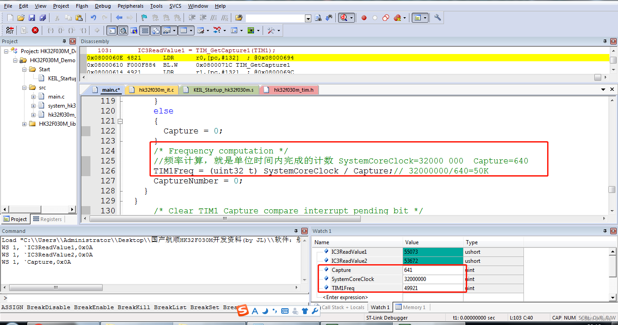Open the Flash menu
The image size is (618, 325).
(x=82, y=6)
